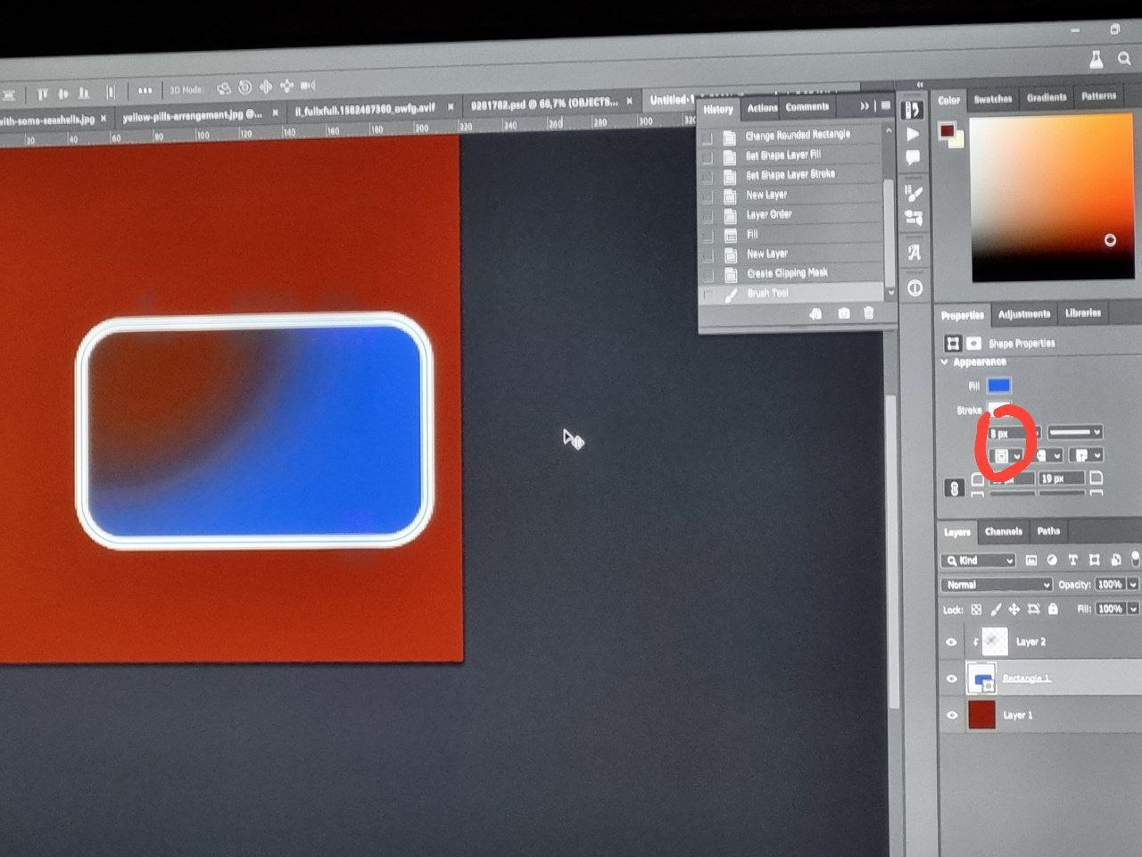Open the stroke alignment type dropdown
Screen dimensions: 1142x857
click(1006, 455)
